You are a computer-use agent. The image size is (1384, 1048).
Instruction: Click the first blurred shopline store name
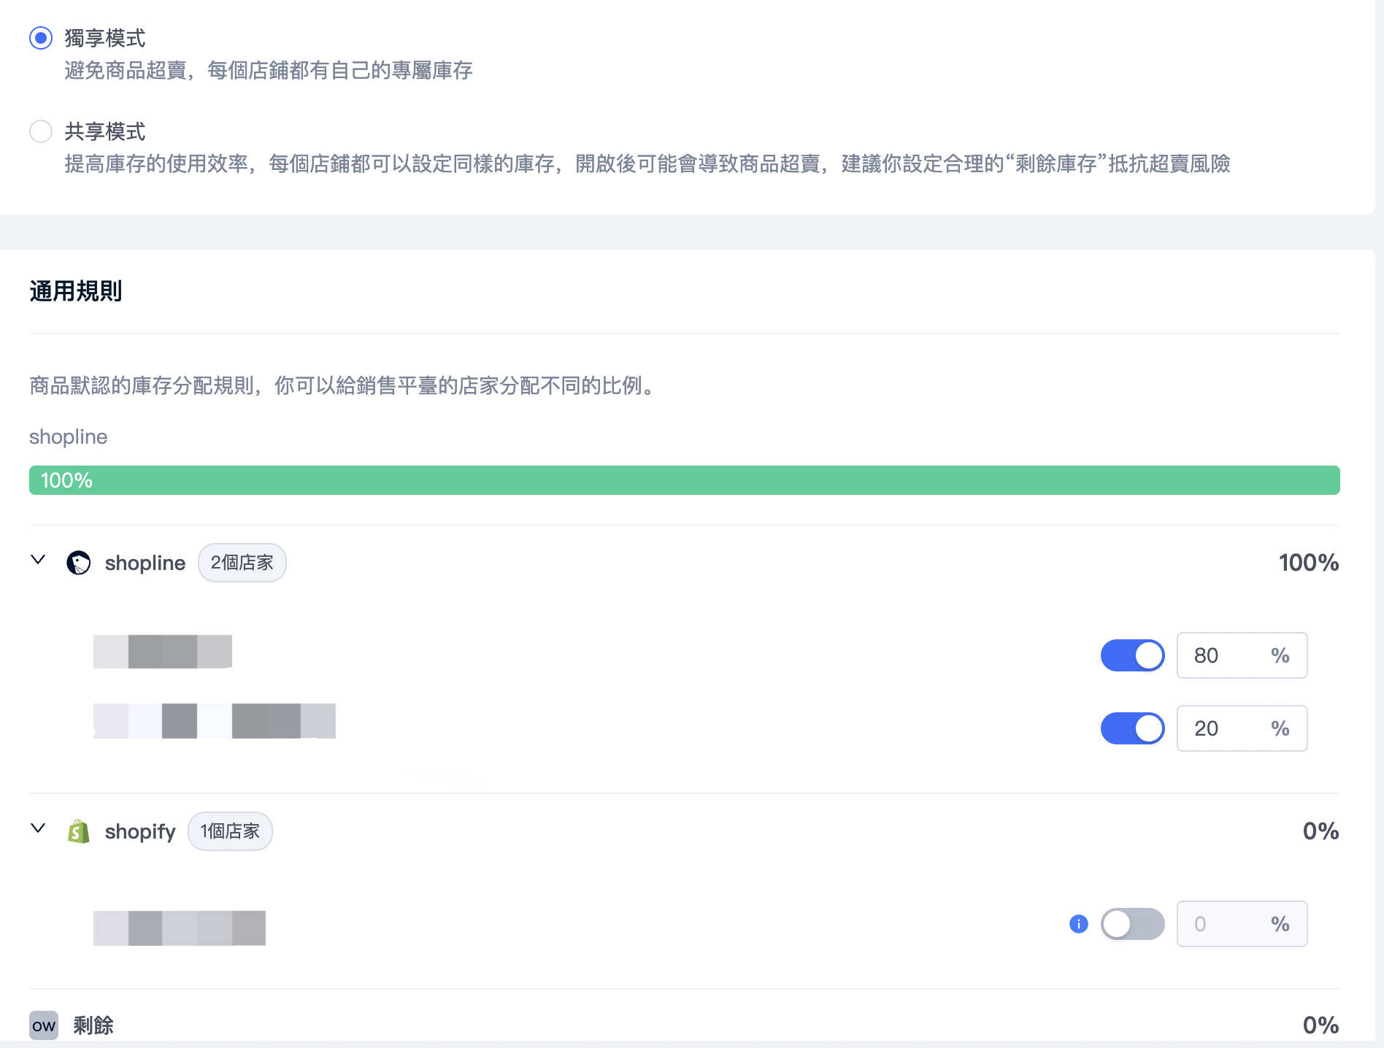163,651
